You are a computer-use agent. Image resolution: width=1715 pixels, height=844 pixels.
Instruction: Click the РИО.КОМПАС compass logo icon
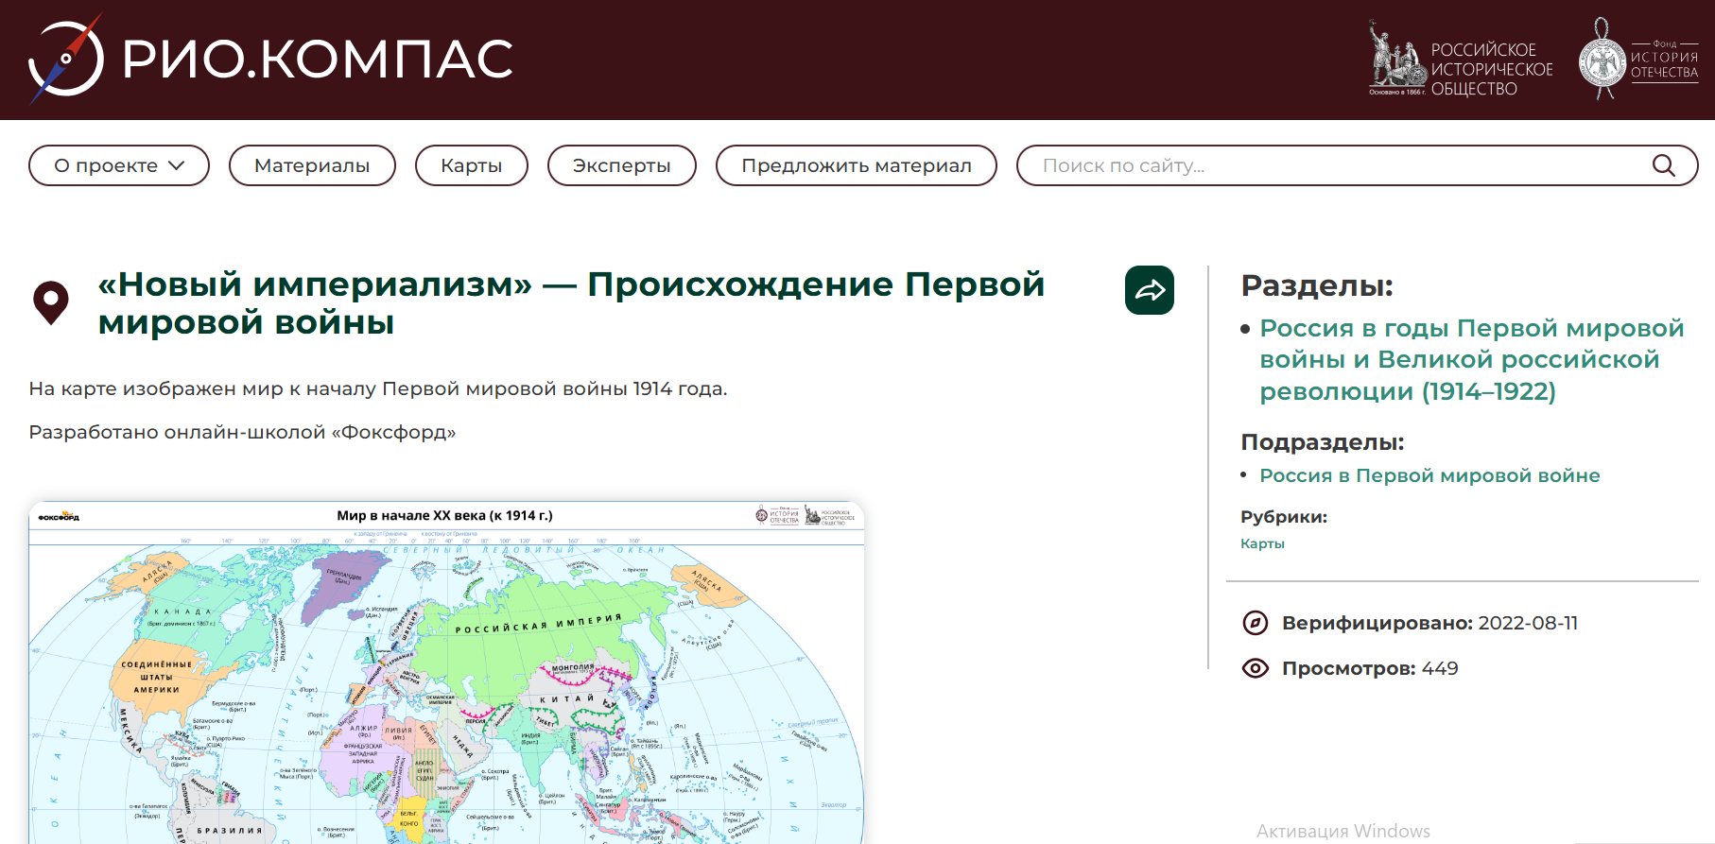pyautogui.click(x=65, y=59)
